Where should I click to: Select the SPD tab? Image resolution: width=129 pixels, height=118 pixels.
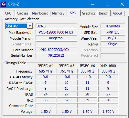73,13
